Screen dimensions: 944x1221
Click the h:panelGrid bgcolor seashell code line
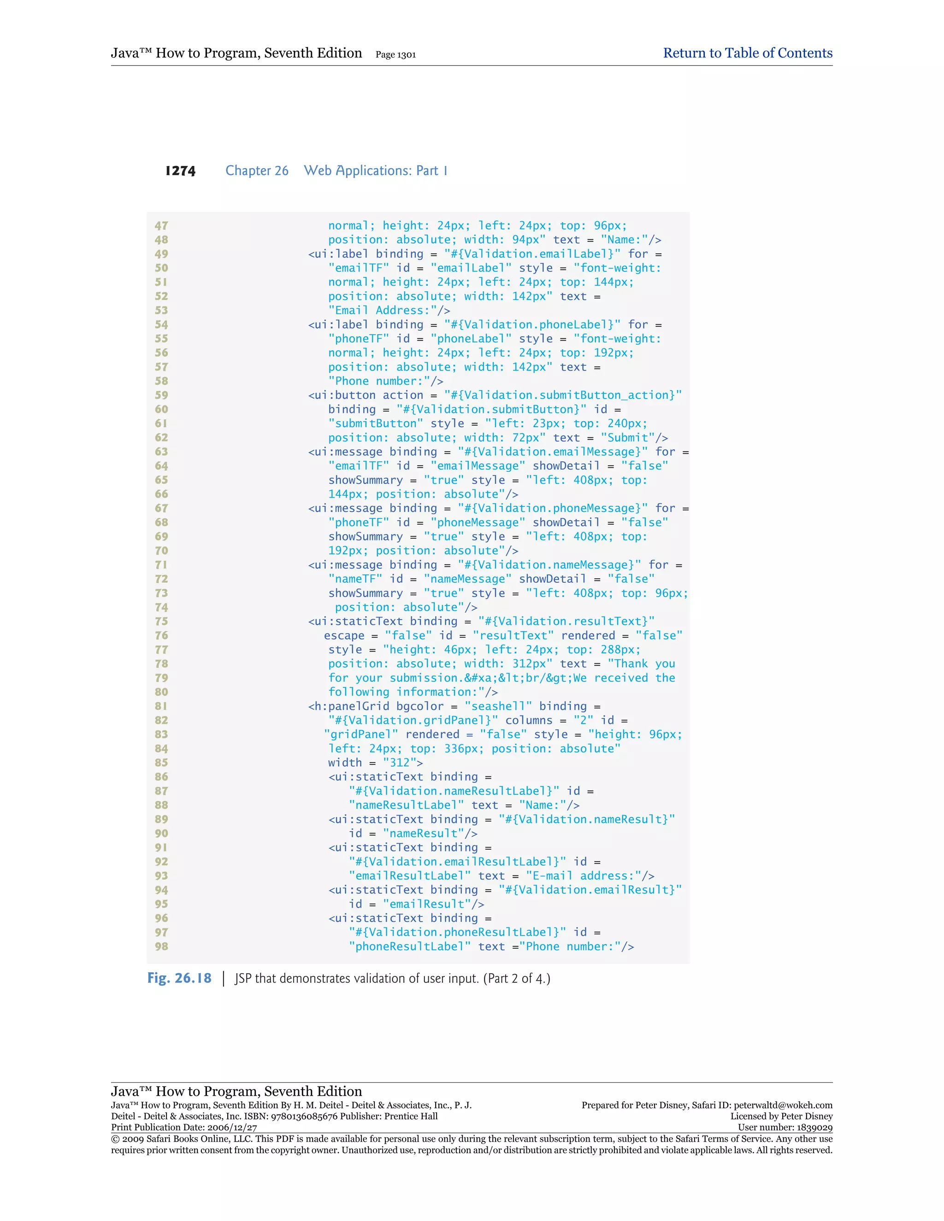click(454, 706)
